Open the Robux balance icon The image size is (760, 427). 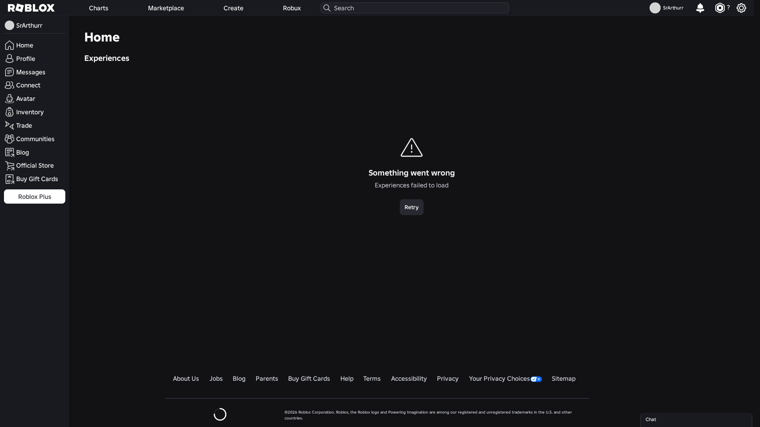[x=720, y=8]
